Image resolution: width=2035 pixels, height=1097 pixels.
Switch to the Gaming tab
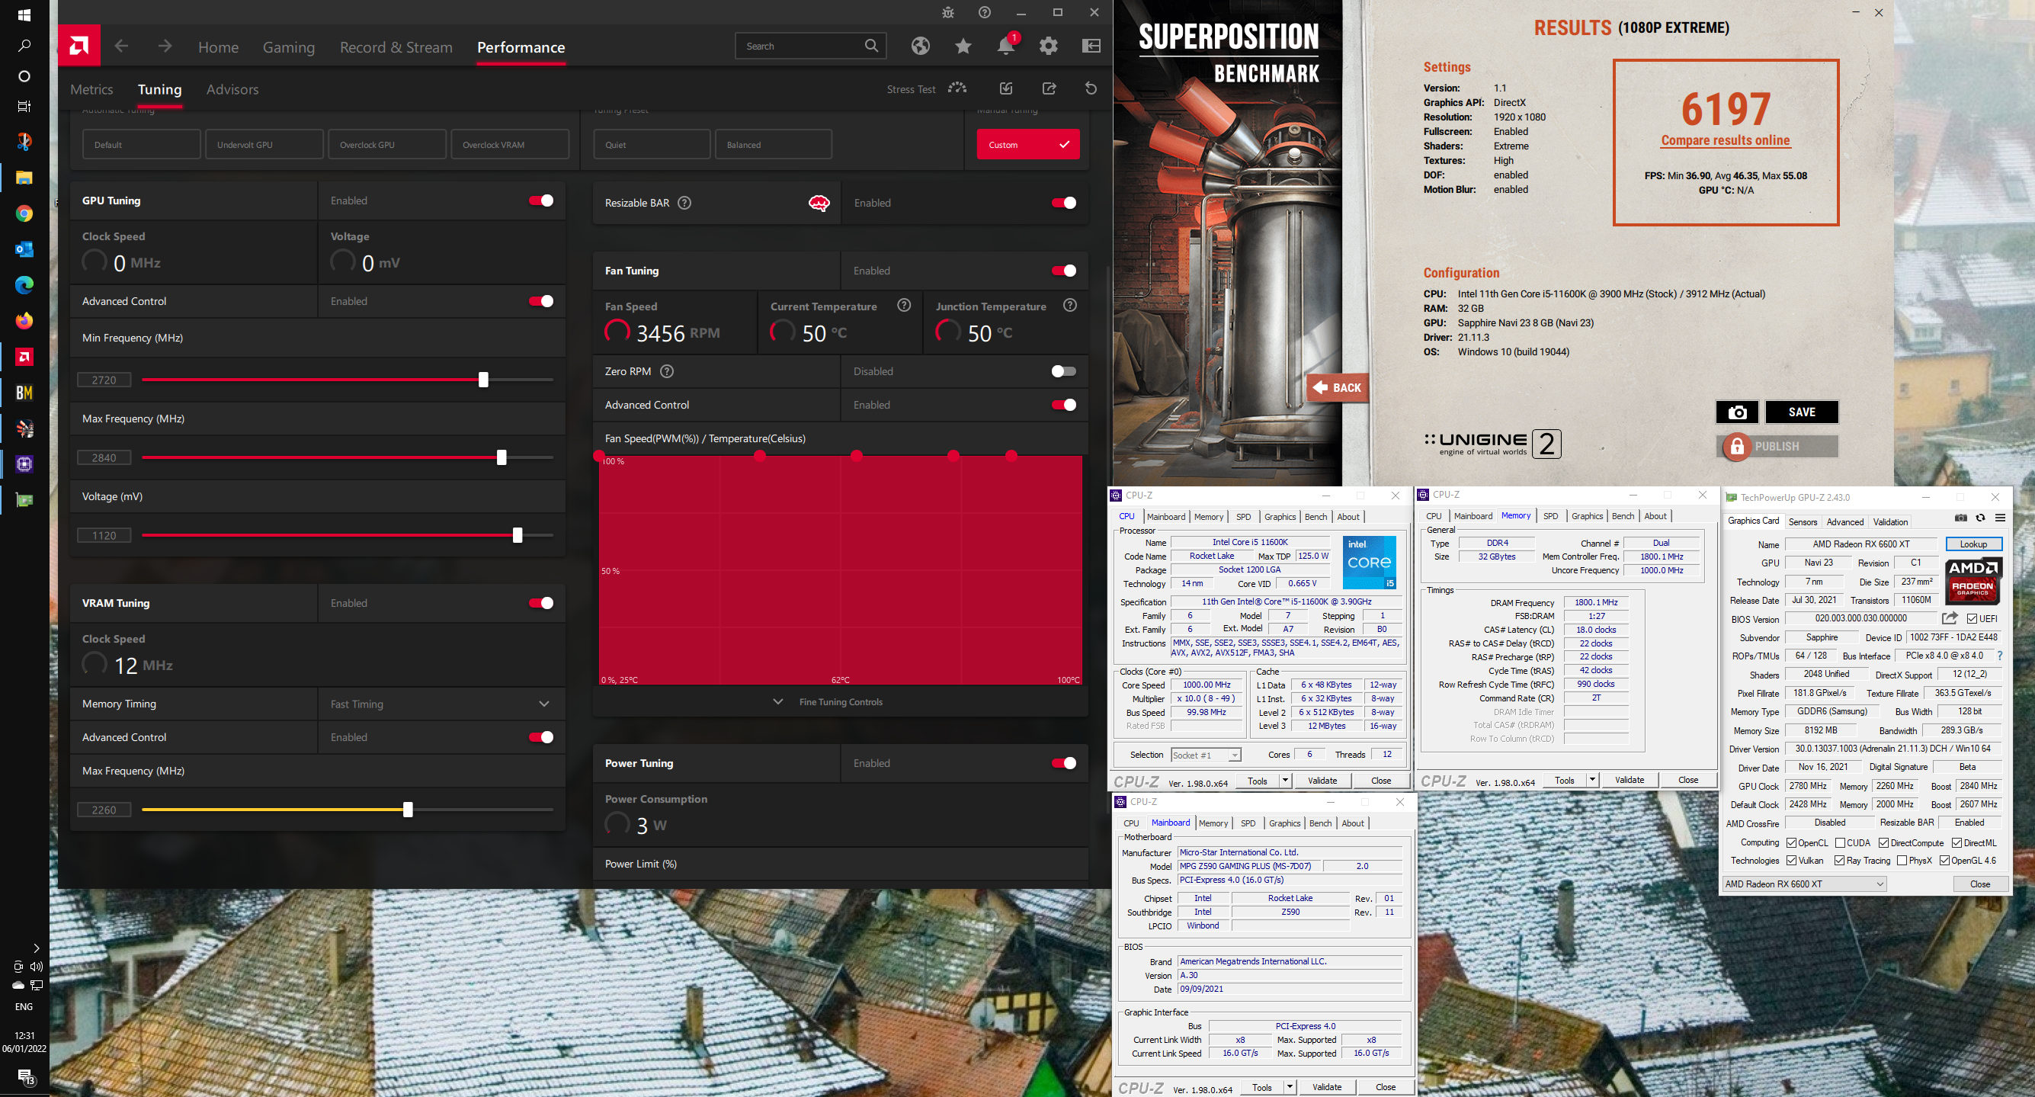(x=288, y=47)
